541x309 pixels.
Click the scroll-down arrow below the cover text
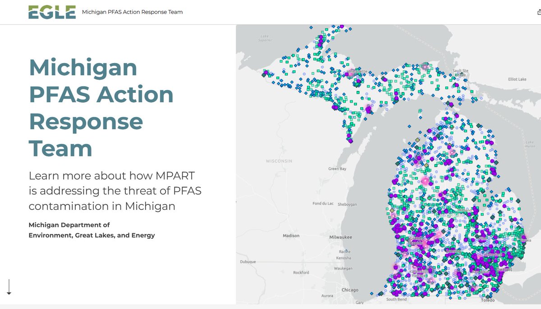point(9,287)
